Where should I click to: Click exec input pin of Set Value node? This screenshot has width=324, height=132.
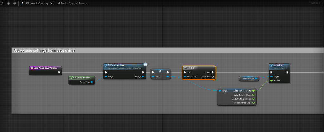(271, 72)
